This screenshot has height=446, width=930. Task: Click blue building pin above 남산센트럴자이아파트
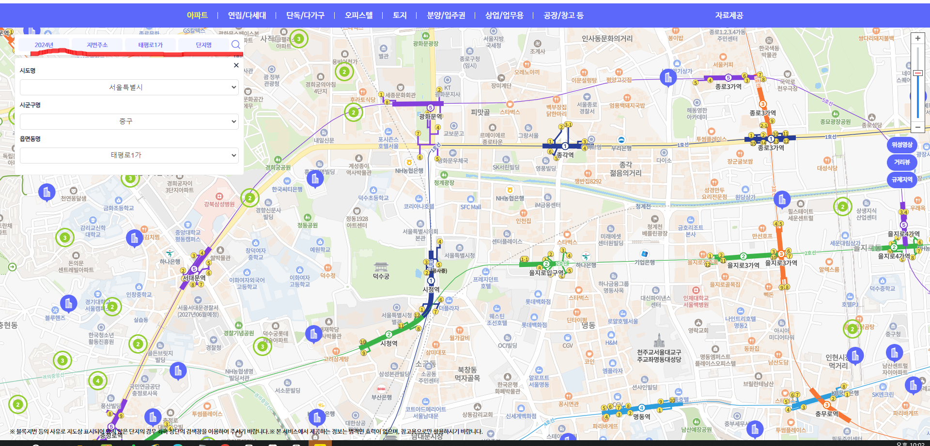pyautogui.click(x=894, y=353)
